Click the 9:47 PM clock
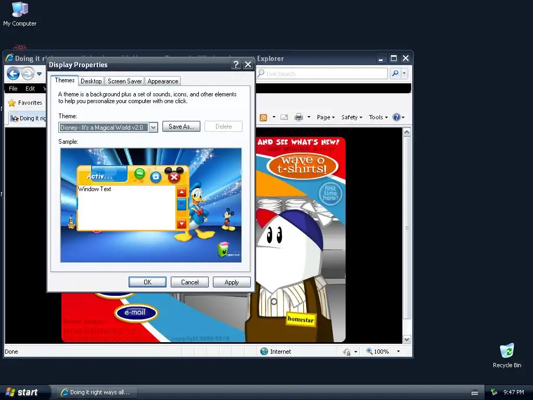Viewport: 533px width, 400px height. pyautogui.click(x=513, y=392)
